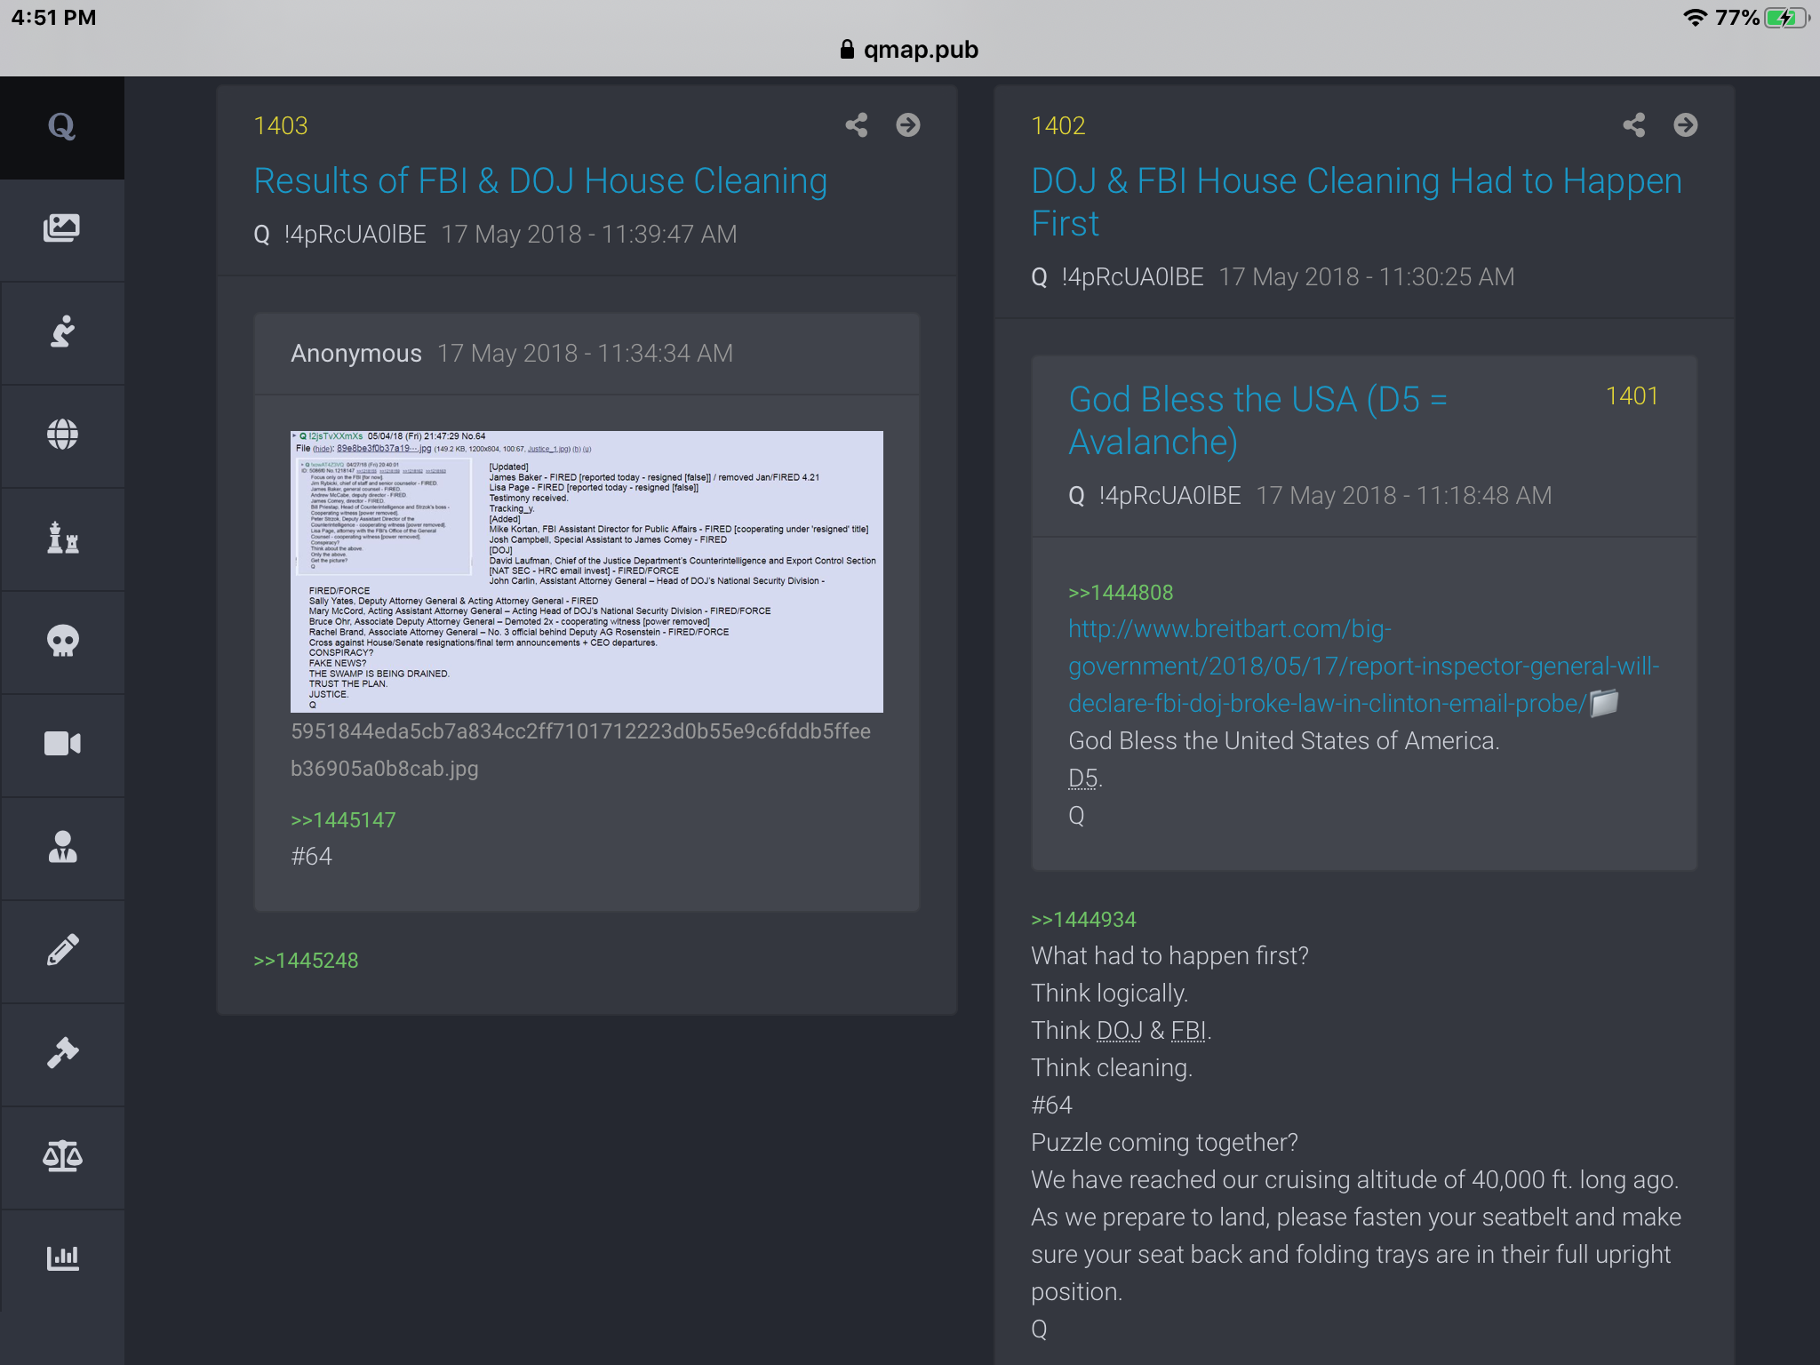Click timestamp 17 May 2018 - 11:34:34 AM
This screenshot has width=1820, height=1365.
tap(586, 354)
